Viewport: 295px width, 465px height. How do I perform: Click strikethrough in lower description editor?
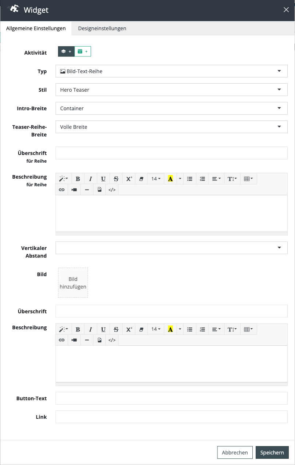click(x=116, y=329)
